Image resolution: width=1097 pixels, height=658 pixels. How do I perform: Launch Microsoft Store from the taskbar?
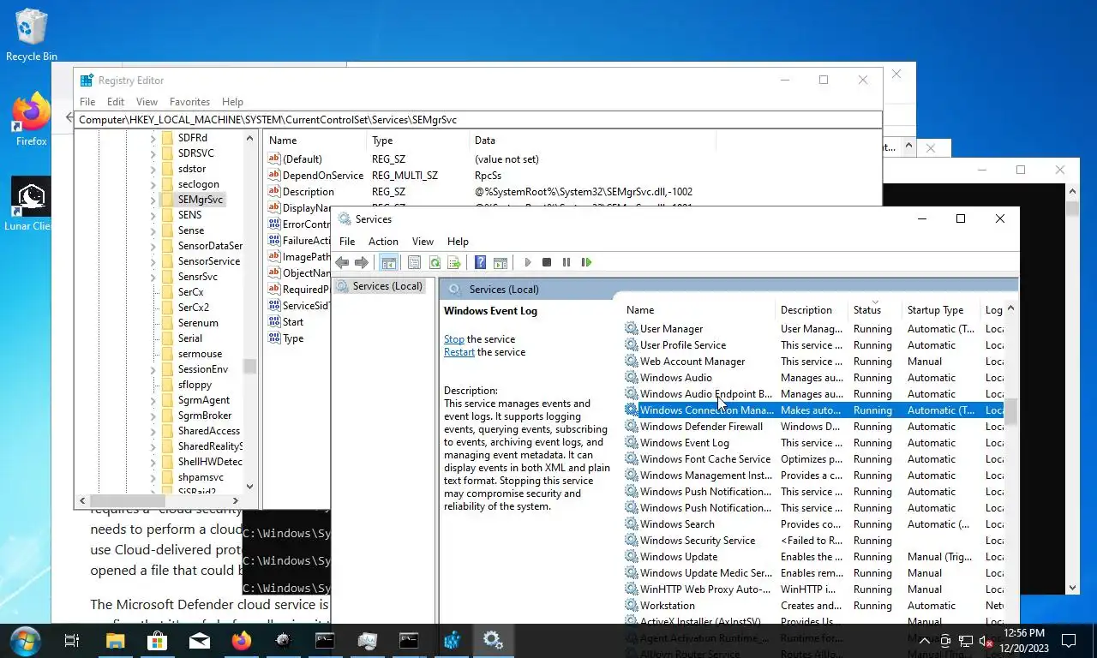157,640
